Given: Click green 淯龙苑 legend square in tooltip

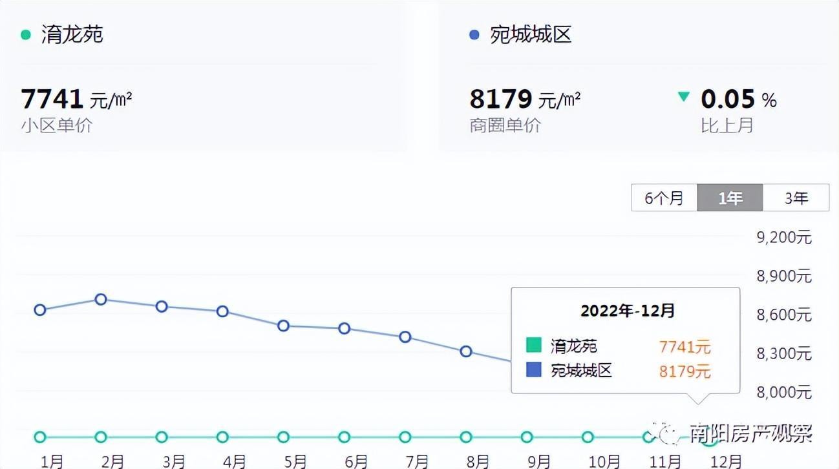Looking at the screenshot, I should pos(533,345).
